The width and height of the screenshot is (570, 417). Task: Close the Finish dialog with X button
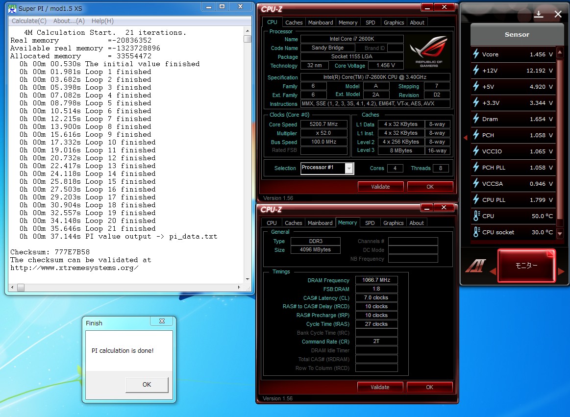(x=162, y=321)
